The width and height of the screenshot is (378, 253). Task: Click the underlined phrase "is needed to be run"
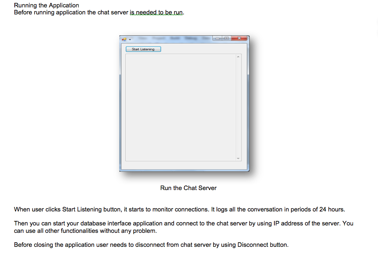pyautogui.click(x=156, y=12)
